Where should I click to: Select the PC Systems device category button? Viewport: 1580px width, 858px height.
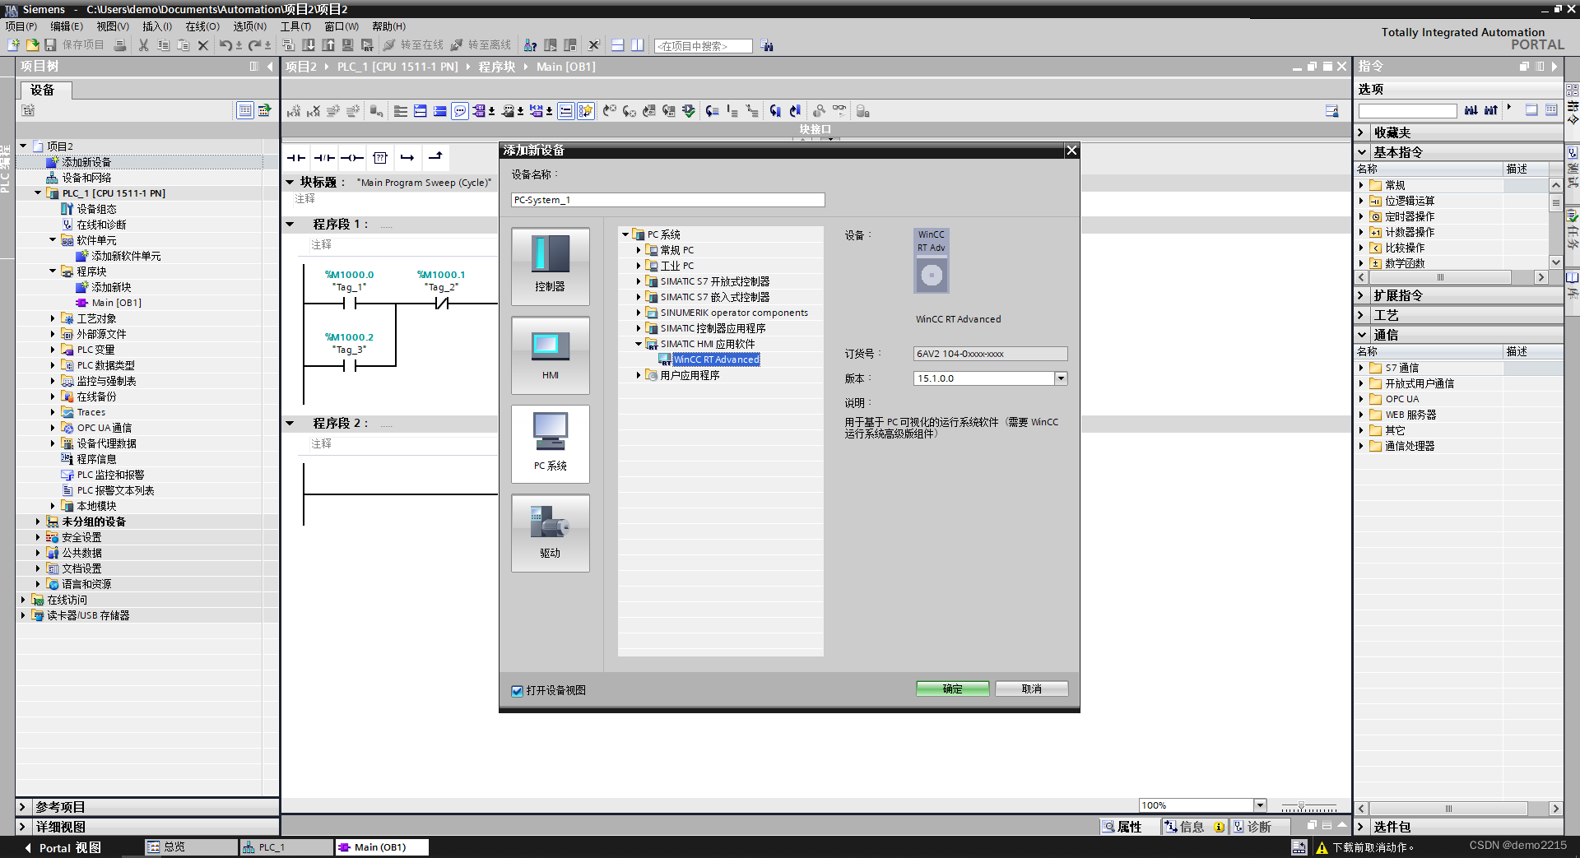(x=551, y=444)
